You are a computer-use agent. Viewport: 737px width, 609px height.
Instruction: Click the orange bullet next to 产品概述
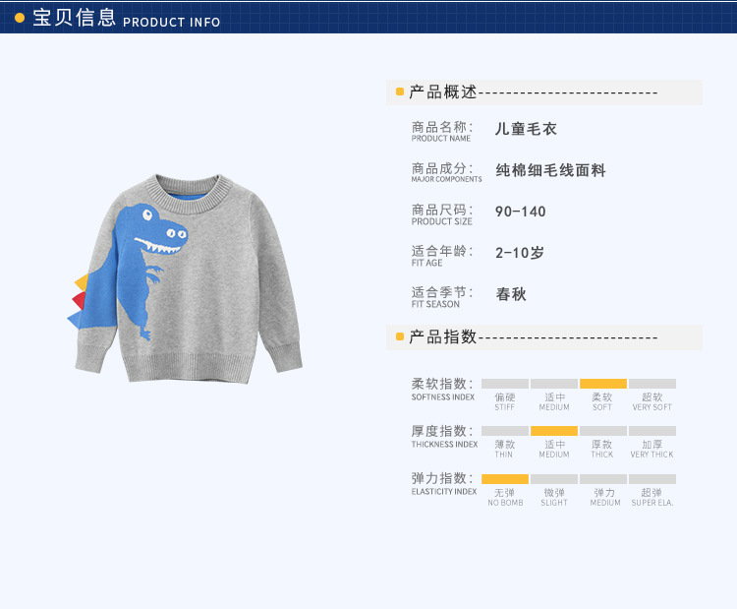pos(400,91)
